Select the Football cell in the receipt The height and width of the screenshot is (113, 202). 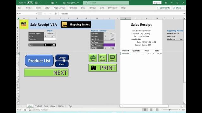[x=126, y=54]
